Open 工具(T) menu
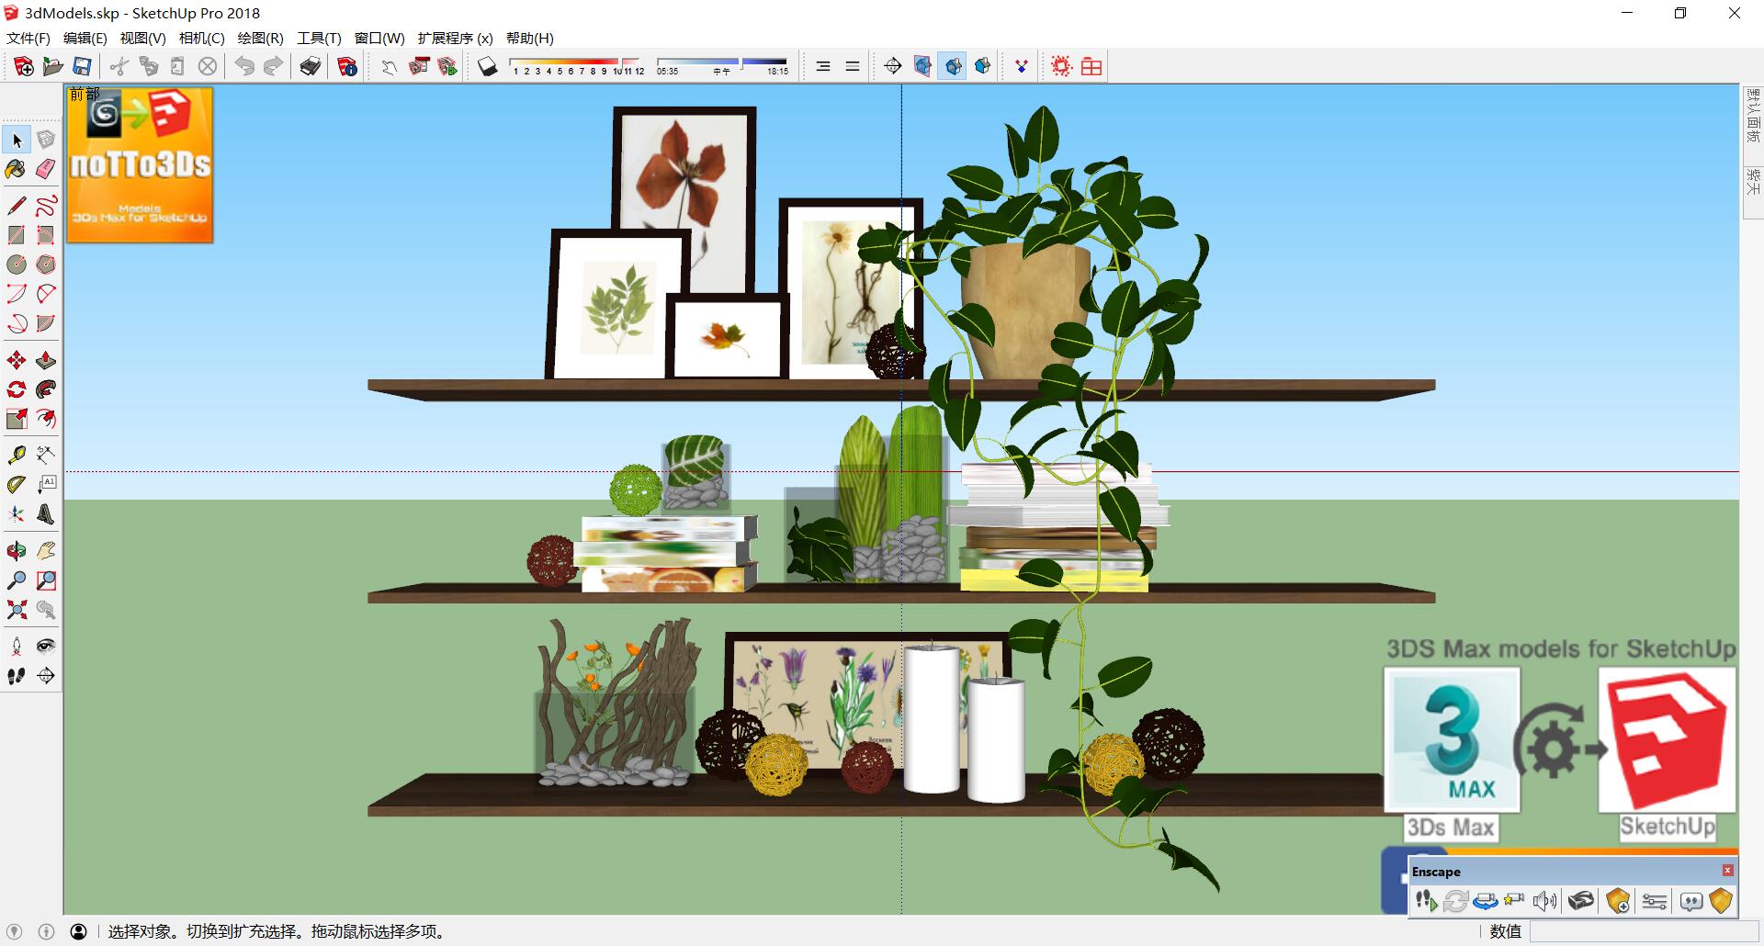 319,39
